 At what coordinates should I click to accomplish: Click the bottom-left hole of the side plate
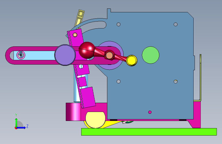(x=119, y=81)
